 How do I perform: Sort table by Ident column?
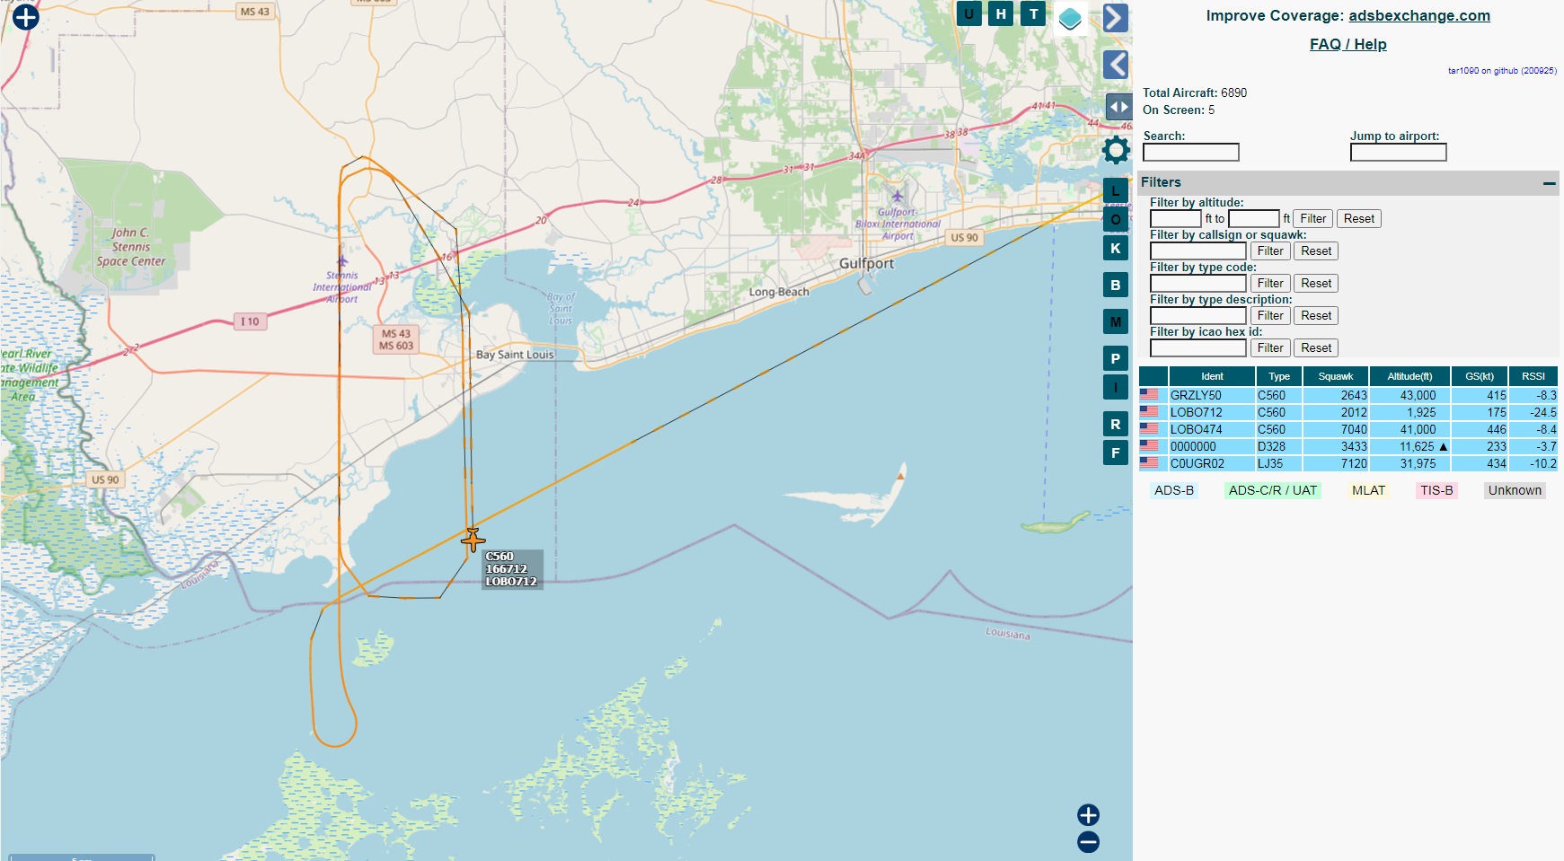click(x=1212, y=376)
